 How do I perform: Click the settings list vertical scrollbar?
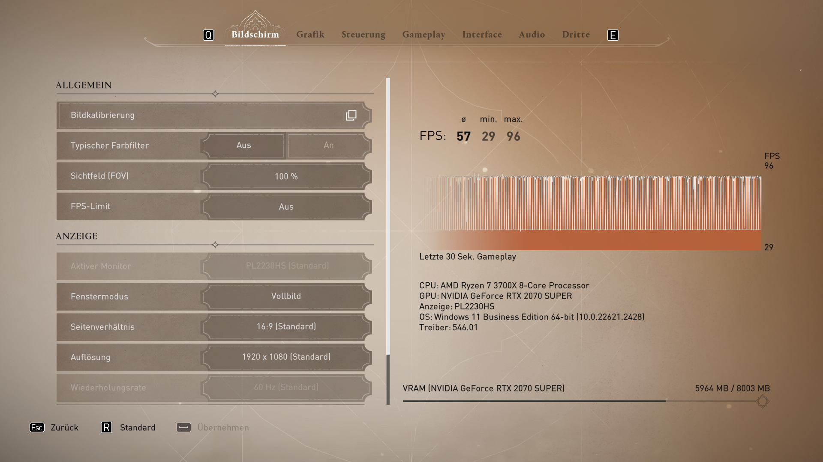[x=388, y=240]
